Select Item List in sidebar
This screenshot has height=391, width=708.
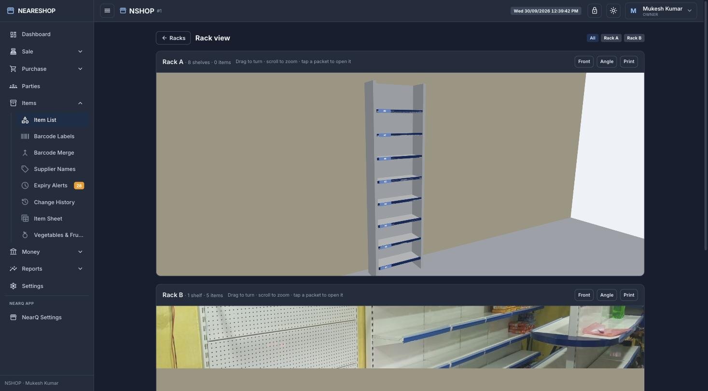click(53, 120)
